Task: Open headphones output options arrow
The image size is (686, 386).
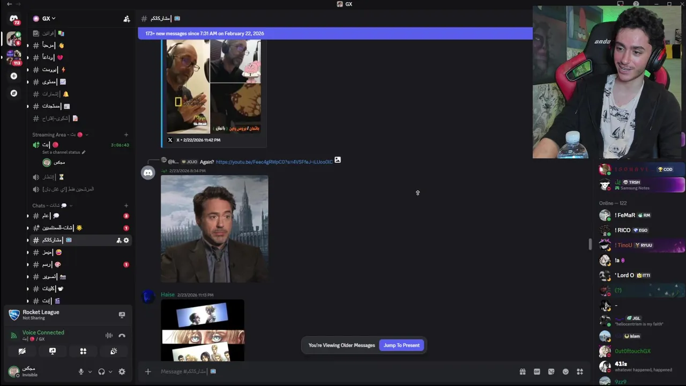Action: pyautogui.click(x=110, y=372)
